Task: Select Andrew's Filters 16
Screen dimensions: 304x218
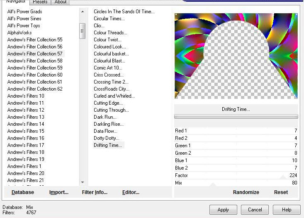Action: pos(26,138)
